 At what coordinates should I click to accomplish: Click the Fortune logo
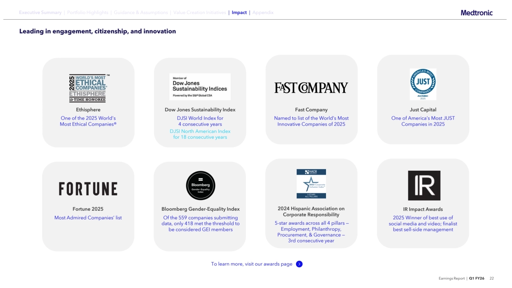[88, 189]
